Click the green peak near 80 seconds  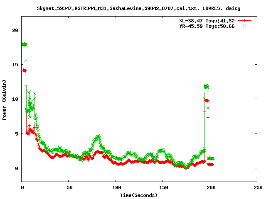coord(98,136)
